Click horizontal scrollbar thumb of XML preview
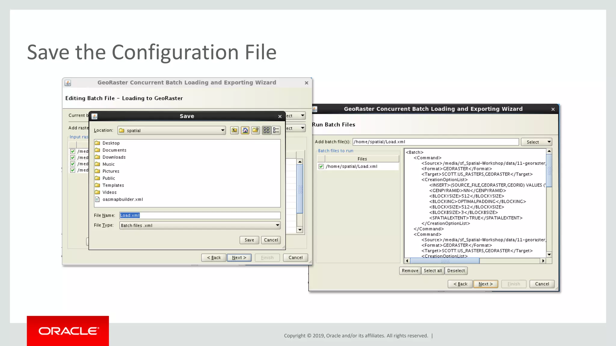The image size is (616, 346). click(x=445, y=261)
